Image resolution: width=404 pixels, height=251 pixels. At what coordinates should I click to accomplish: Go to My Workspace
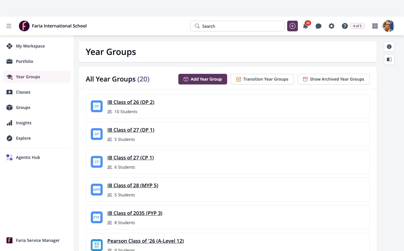click(x=37, y=46)
